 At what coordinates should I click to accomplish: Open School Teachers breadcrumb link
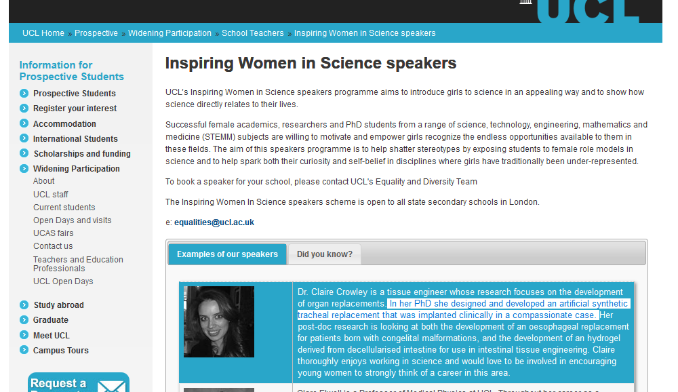253,33
